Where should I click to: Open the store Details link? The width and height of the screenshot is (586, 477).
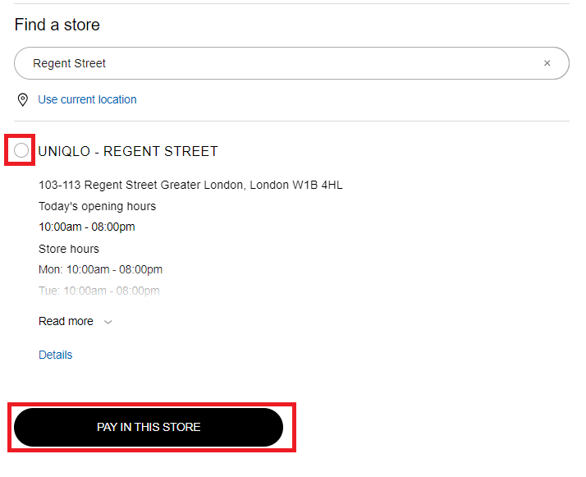[55, 355]
